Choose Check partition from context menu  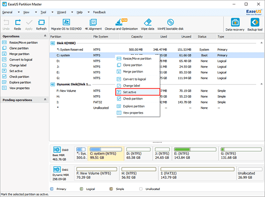click(x=138, y=99)
